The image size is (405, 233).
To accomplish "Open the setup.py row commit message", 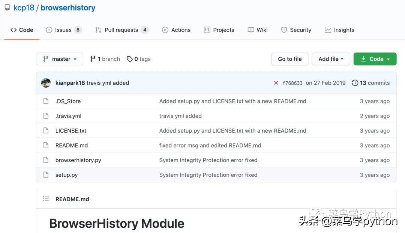I will pyautogui.click(x=208, y=175).
